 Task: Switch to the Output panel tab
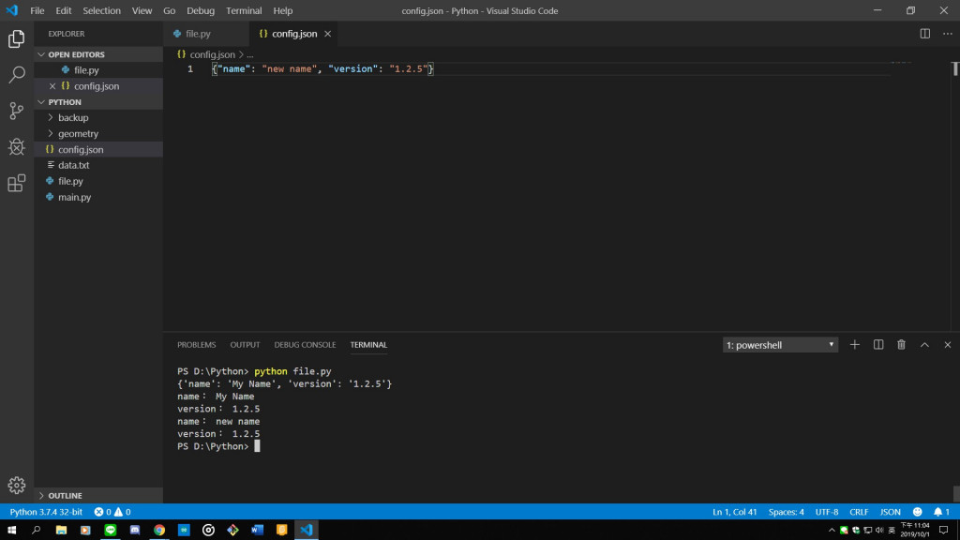(x=245, y=345)
